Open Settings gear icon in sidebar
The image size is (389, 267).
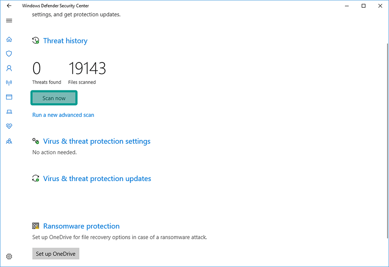click(9, 256)
